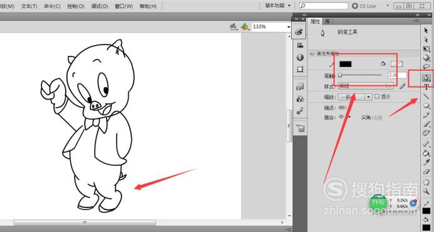Click the stroke width value field
Image resolution: width=434 pixels, height=232 pixels.
pos(397,75)
